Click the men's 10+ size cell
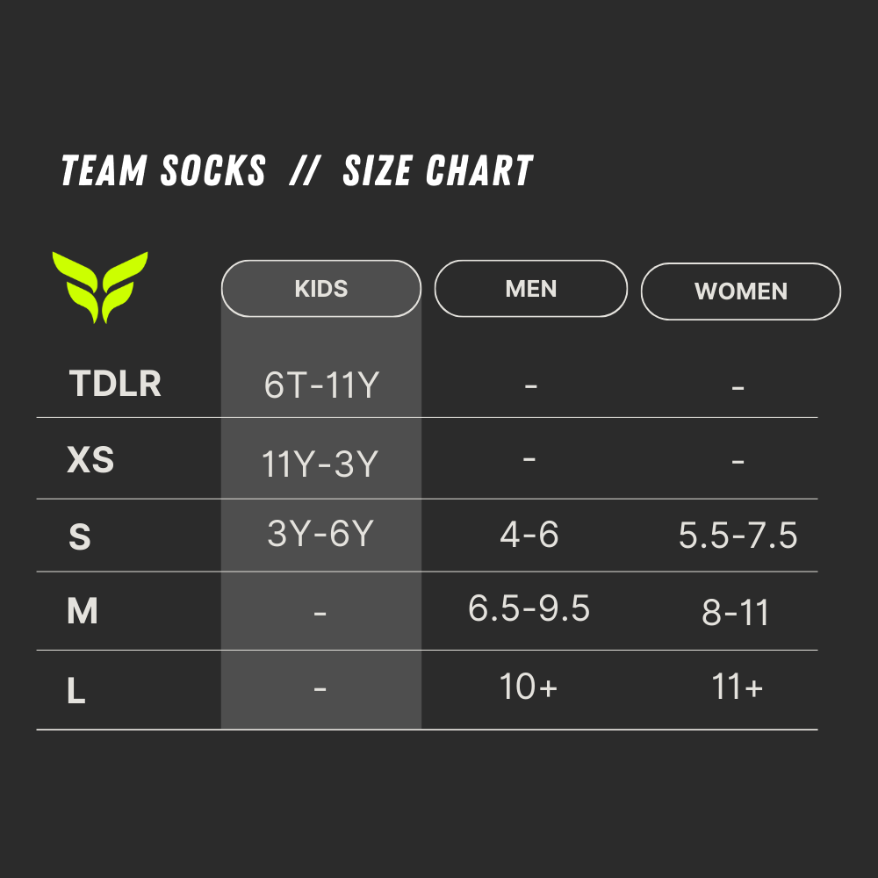 pyautogui.click(x=529, y=687)
